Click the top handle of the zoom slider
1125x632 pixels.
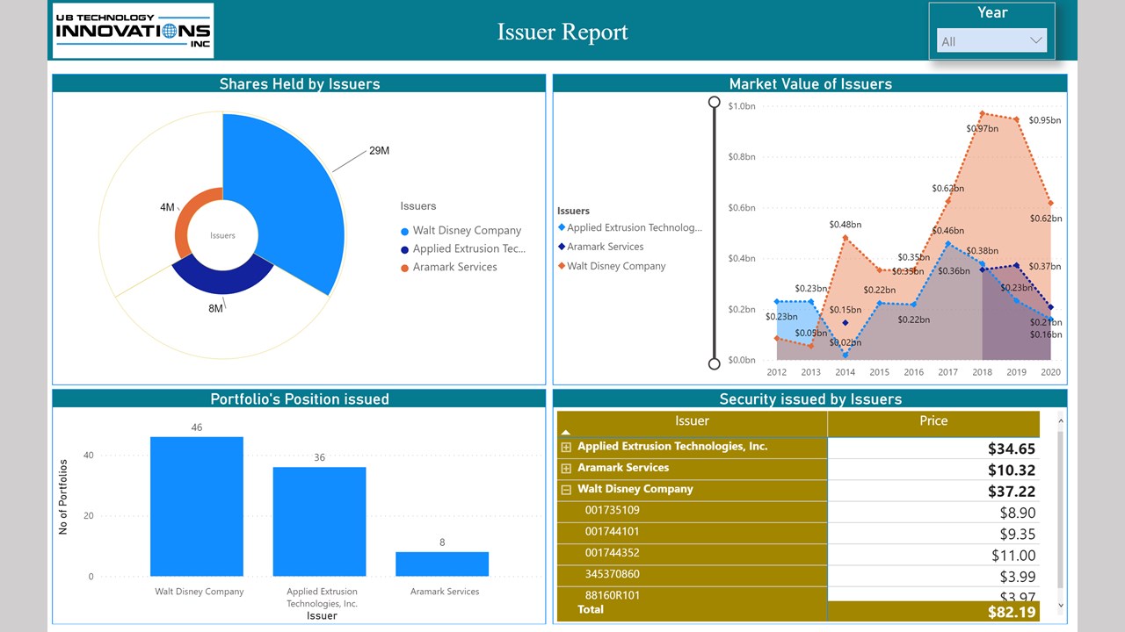(x=715, y=103)
